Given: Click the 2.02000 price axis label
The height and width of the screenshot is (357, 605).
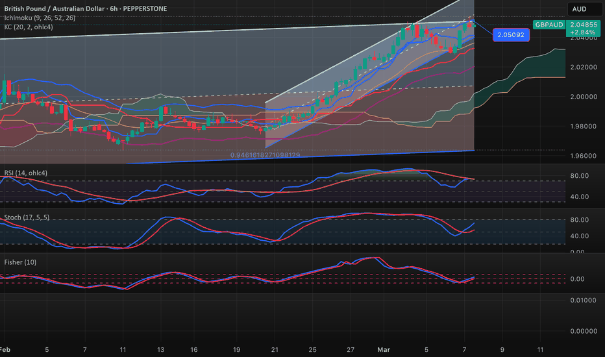Looking at the screenshot, I should pos(584,67).
